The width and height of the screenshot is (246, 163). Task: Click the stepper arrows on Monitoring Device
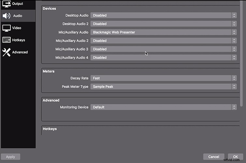click(234, 107)
